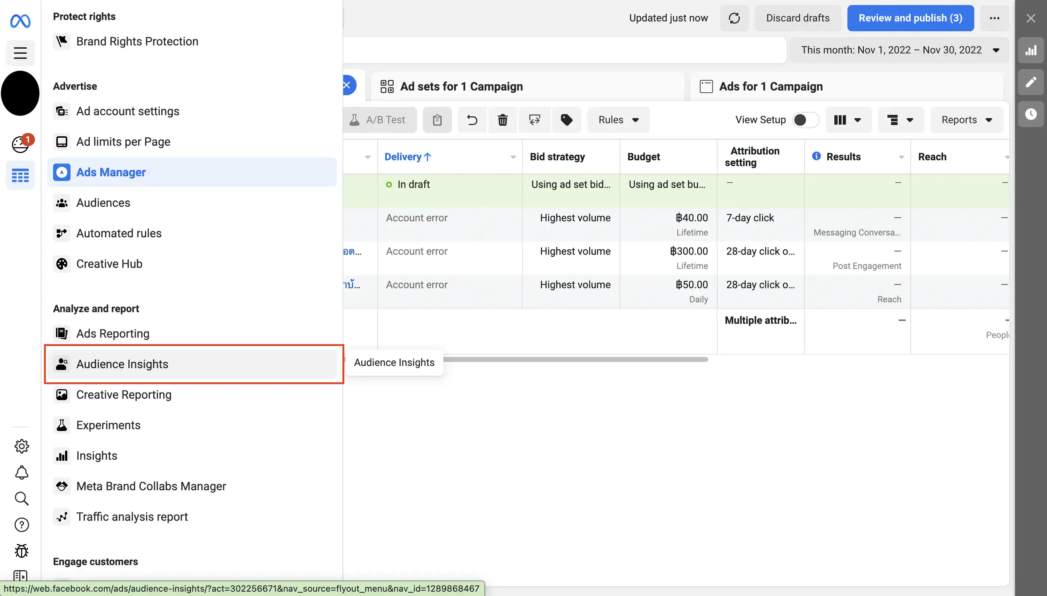1047x596 pixels.
Task: Check notifications via the bell icon
Action: [x=21, y=472]
